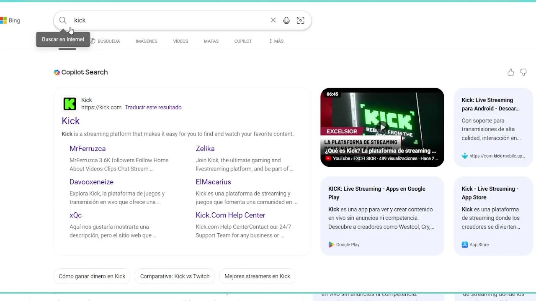This screenshot has height=301, width=536.
Task: Click the 06:45 video duration badge
Action: click(x=332, y=94)
